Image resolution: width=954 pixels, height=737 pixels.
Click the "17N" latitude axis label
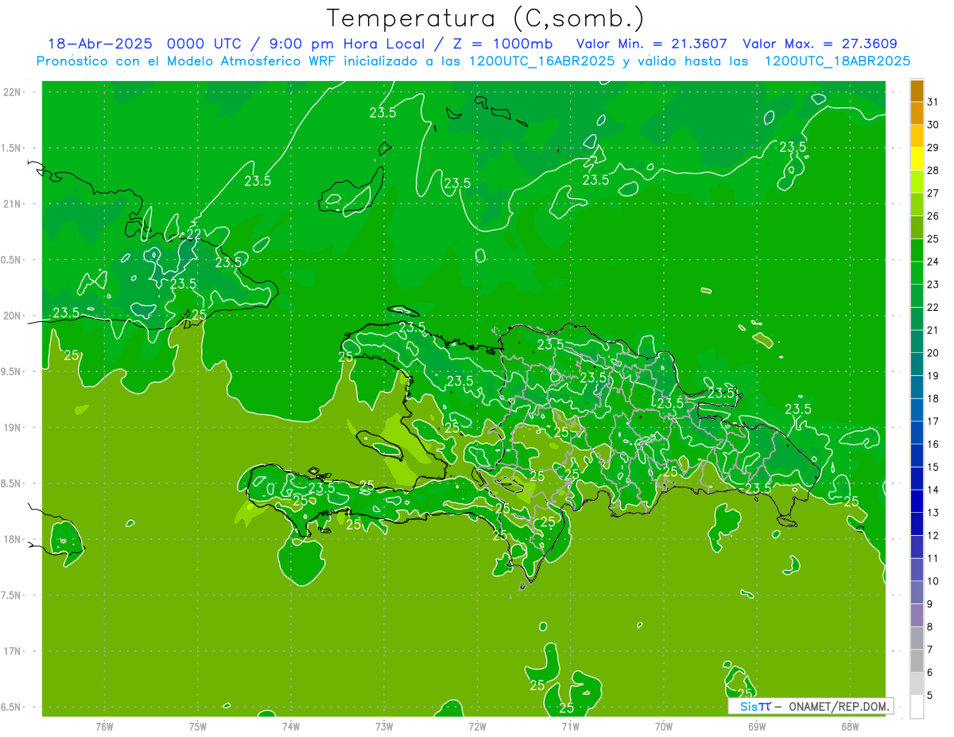[x=12, y=651]
